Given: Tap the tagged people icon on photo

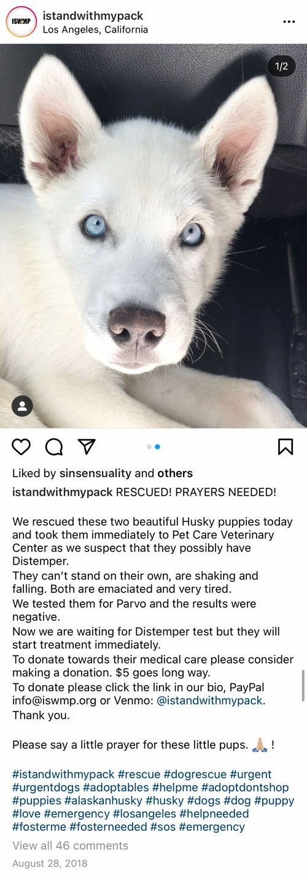Looking at the screenshot, I should [22, 406].
